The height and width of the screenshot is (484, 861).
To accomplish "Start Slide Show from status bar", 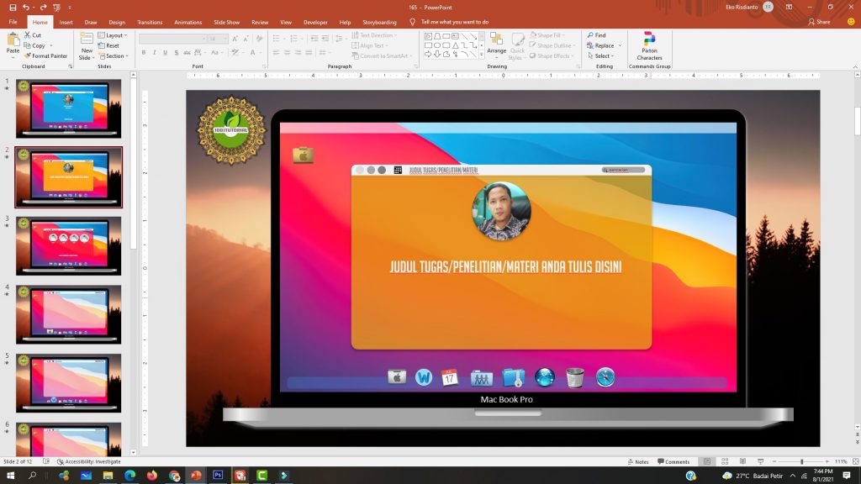I will point(760,461).
